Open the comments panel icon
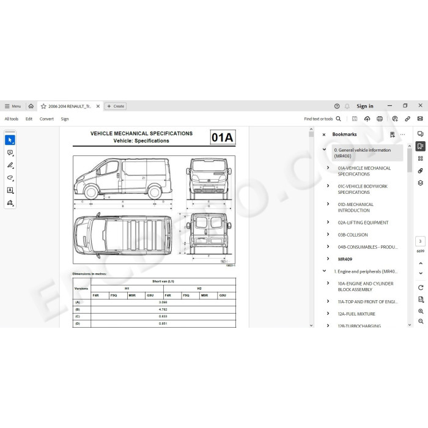Image resolution: width=428 pixels, height=428 pixels. (x=421, y=134)
